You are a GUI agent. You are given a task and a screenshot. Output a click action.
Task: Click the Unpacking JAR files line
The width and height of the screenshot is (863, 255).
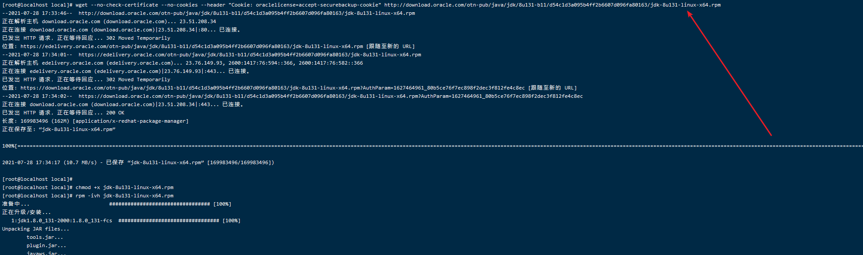[x=36, y=229]
